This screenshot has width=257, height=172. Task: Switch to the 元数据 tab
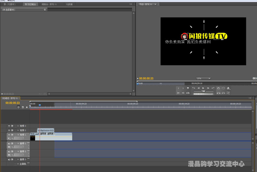(69, 4)
